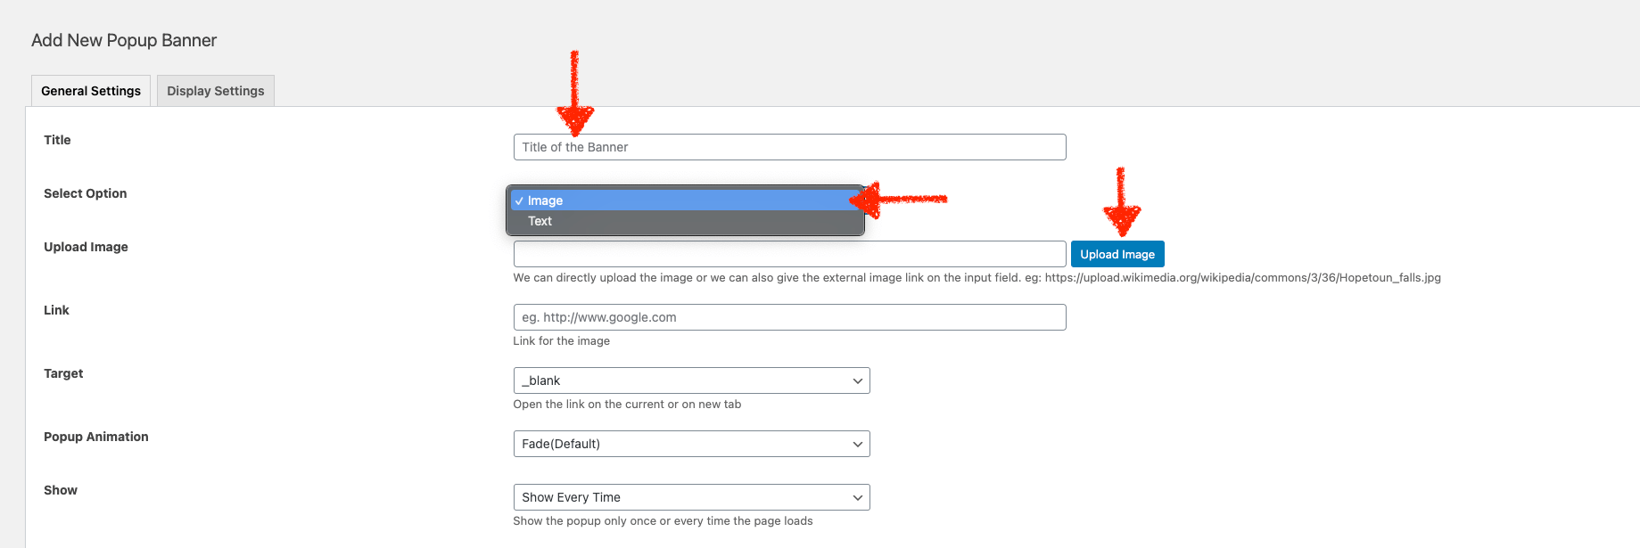Click the Add New Popup Banner heading
Image resolution: width=1640 pixels, height=548 pixels.
(x=124, y=40)
